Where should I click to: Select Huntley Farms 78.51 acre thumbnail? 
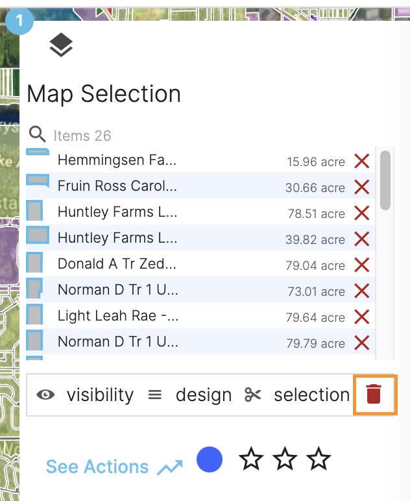pos(34,210)
